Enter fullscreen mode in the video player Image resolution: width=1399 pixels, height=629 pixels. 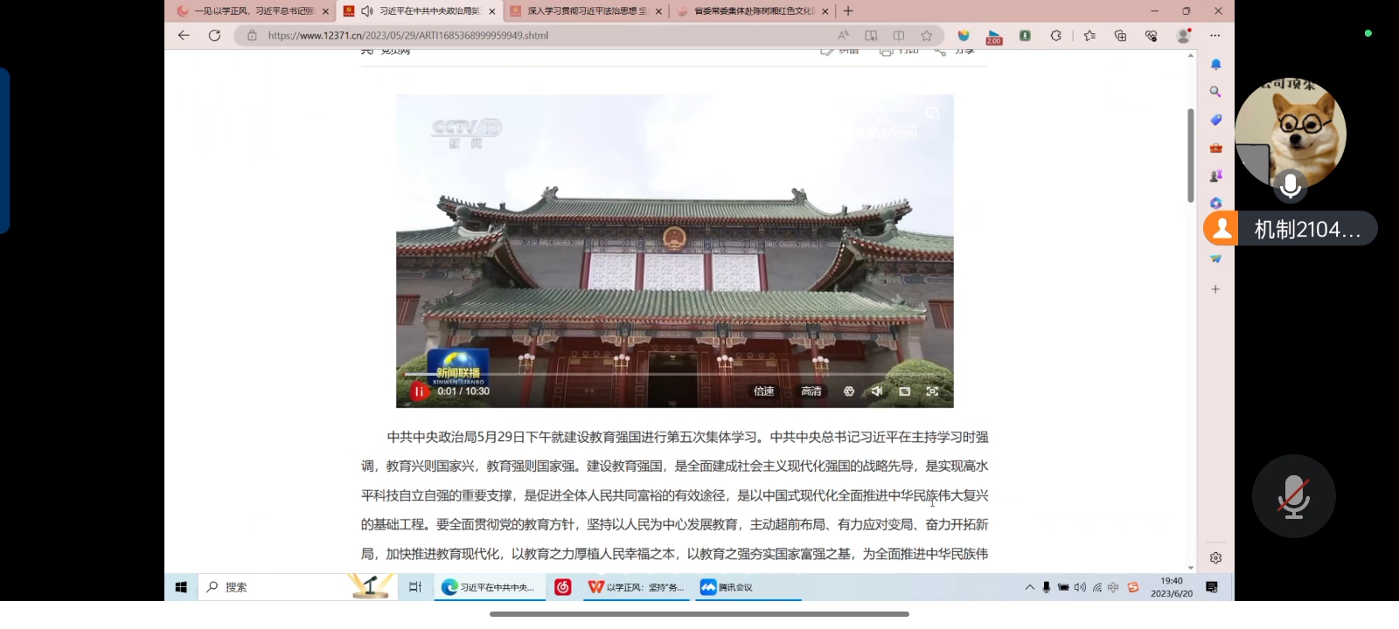tap(932, 391)
